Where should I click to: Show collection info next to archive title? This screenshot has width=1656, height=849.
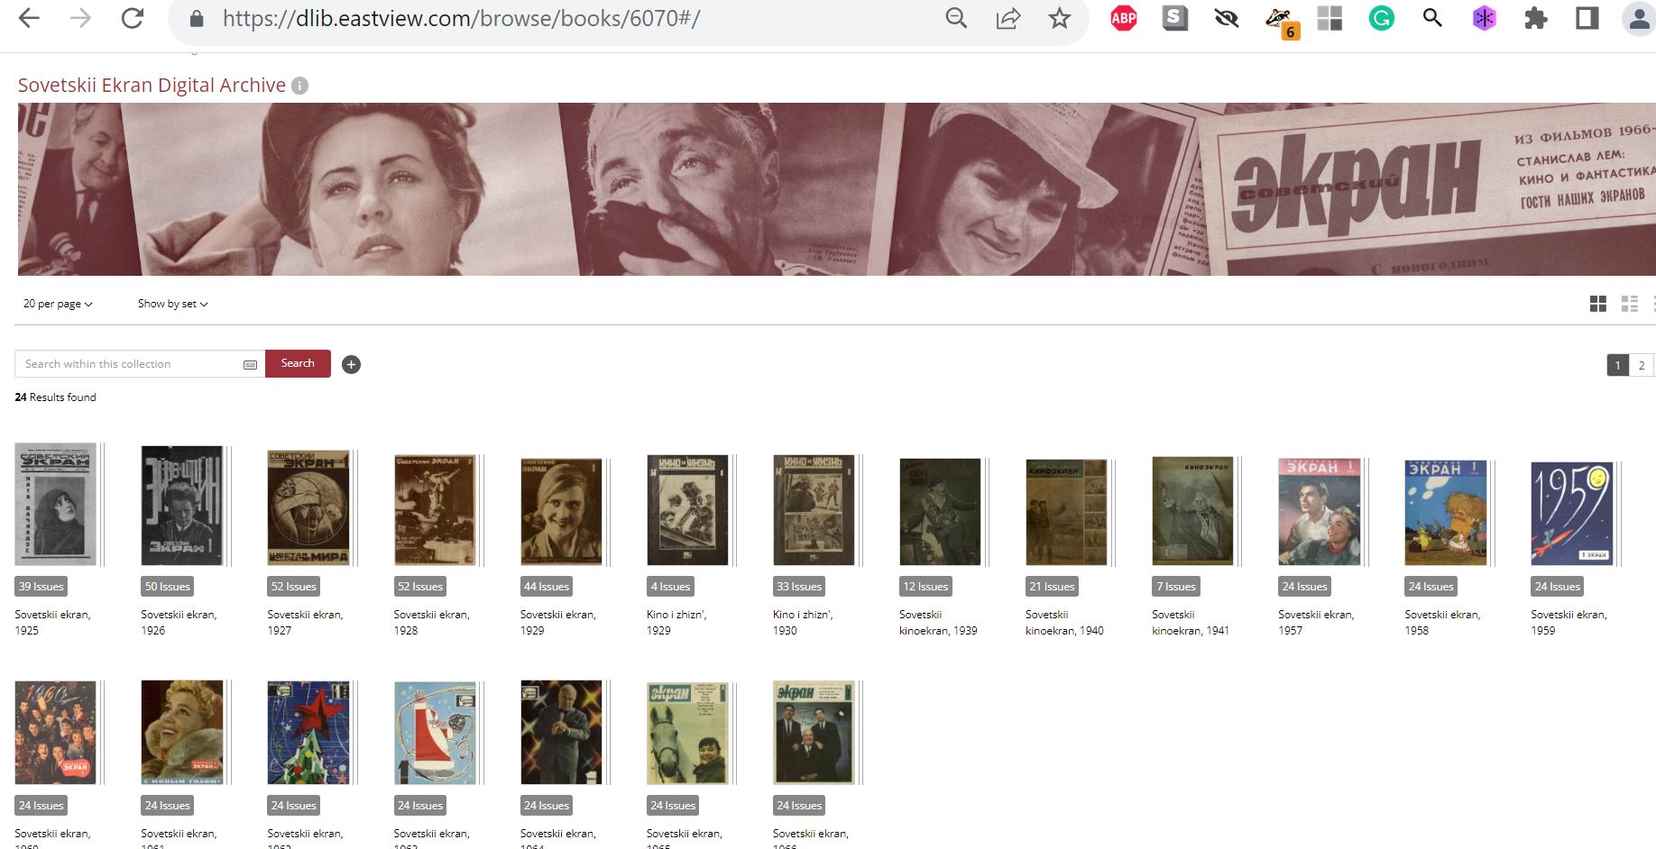click(x=300, y=86)
